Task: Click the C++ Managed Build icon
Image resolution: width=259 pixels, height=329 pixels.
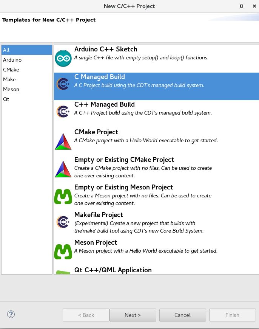Action: point(63,112)
